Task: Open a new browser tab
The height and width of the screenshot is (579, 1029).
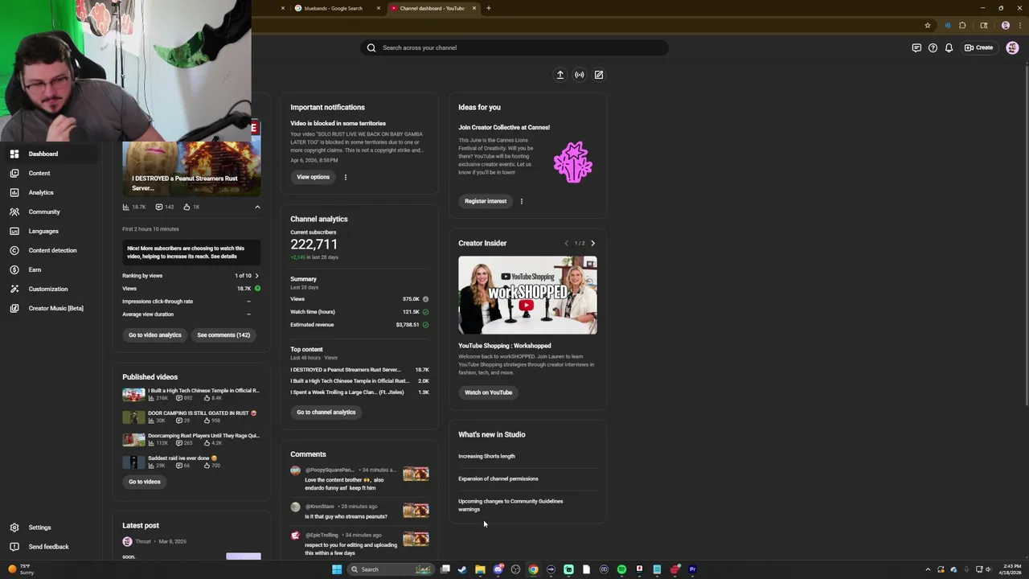Action: (488, 8)
